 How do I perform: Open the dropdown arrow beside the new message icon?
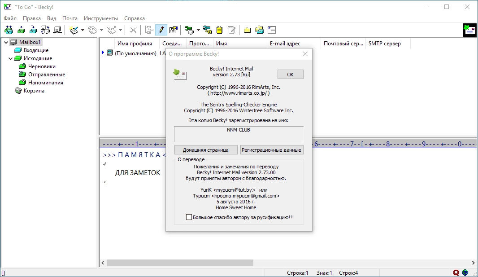click(x=83, y=30)
